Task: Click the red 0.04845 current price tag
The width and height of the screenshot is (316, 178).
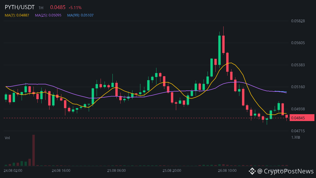Action: pos(302,118)
